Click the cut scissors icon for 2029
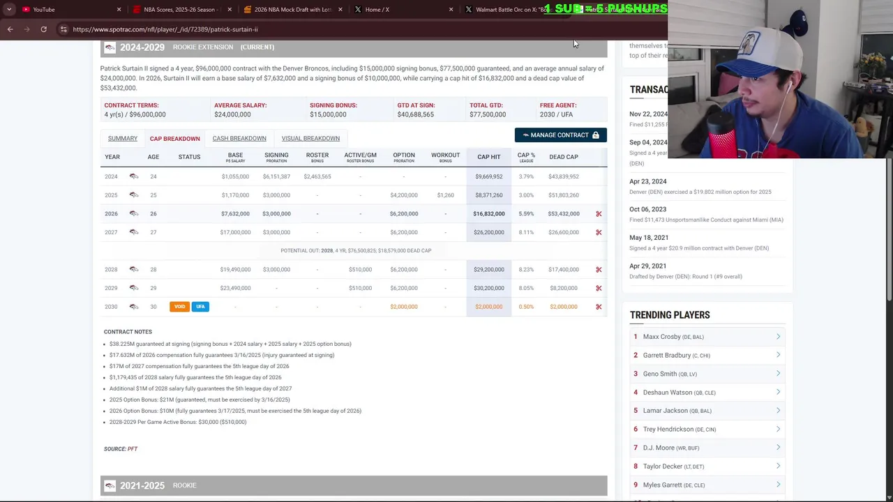Screen dimensions: 893x502 (x=599, y=288)
